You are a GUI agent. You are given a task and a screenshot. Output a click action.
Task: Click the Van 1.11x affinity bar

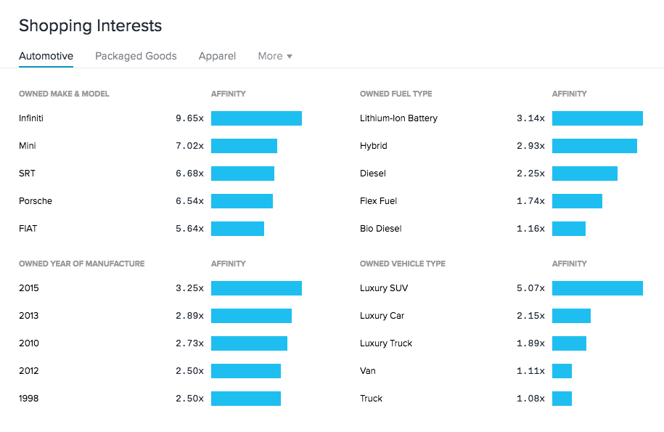click(x=562, y=371)
